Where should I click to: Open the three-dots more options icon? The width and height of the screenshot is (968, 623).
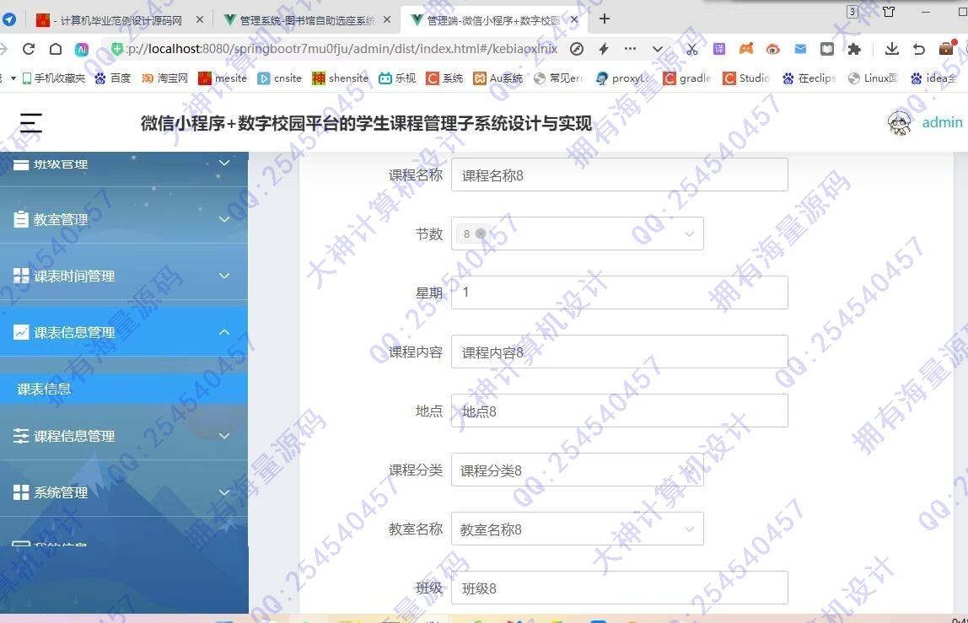[630, 48]
